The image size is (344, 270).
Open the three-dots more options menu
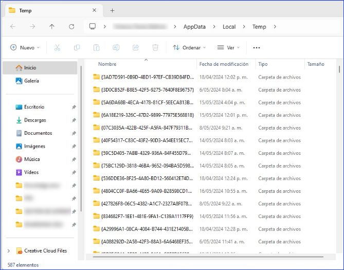(257, 47)
